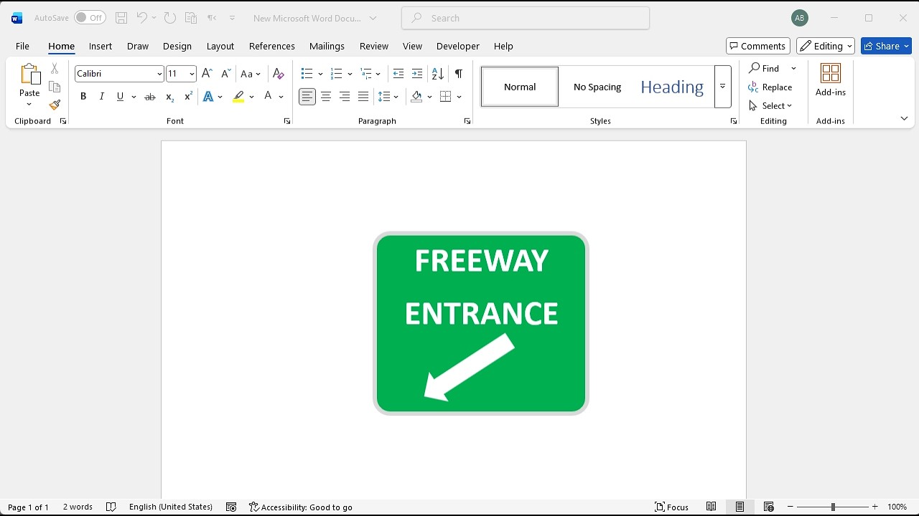919x516 pixels.
Task: Expand the Bullets dropdown arrow
Action: (x=320, y=74)
